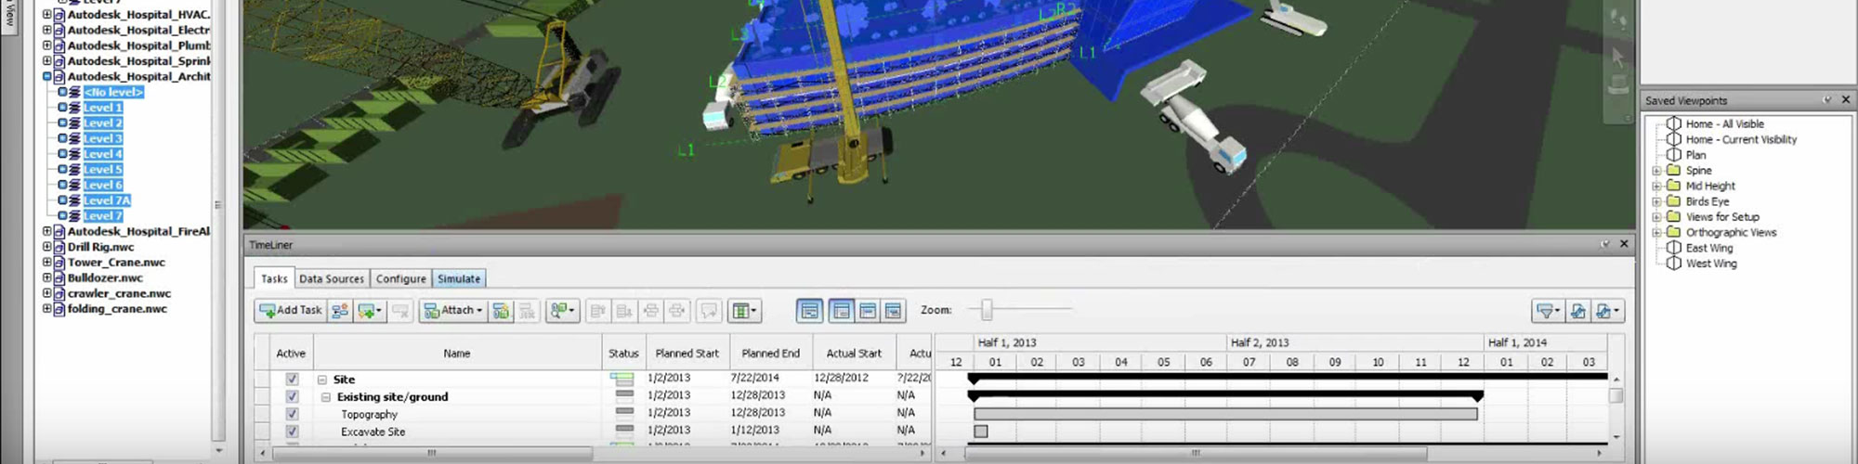Click the Plan saved viewpoint icon
1858x464 pixels.
(1674, 155)
